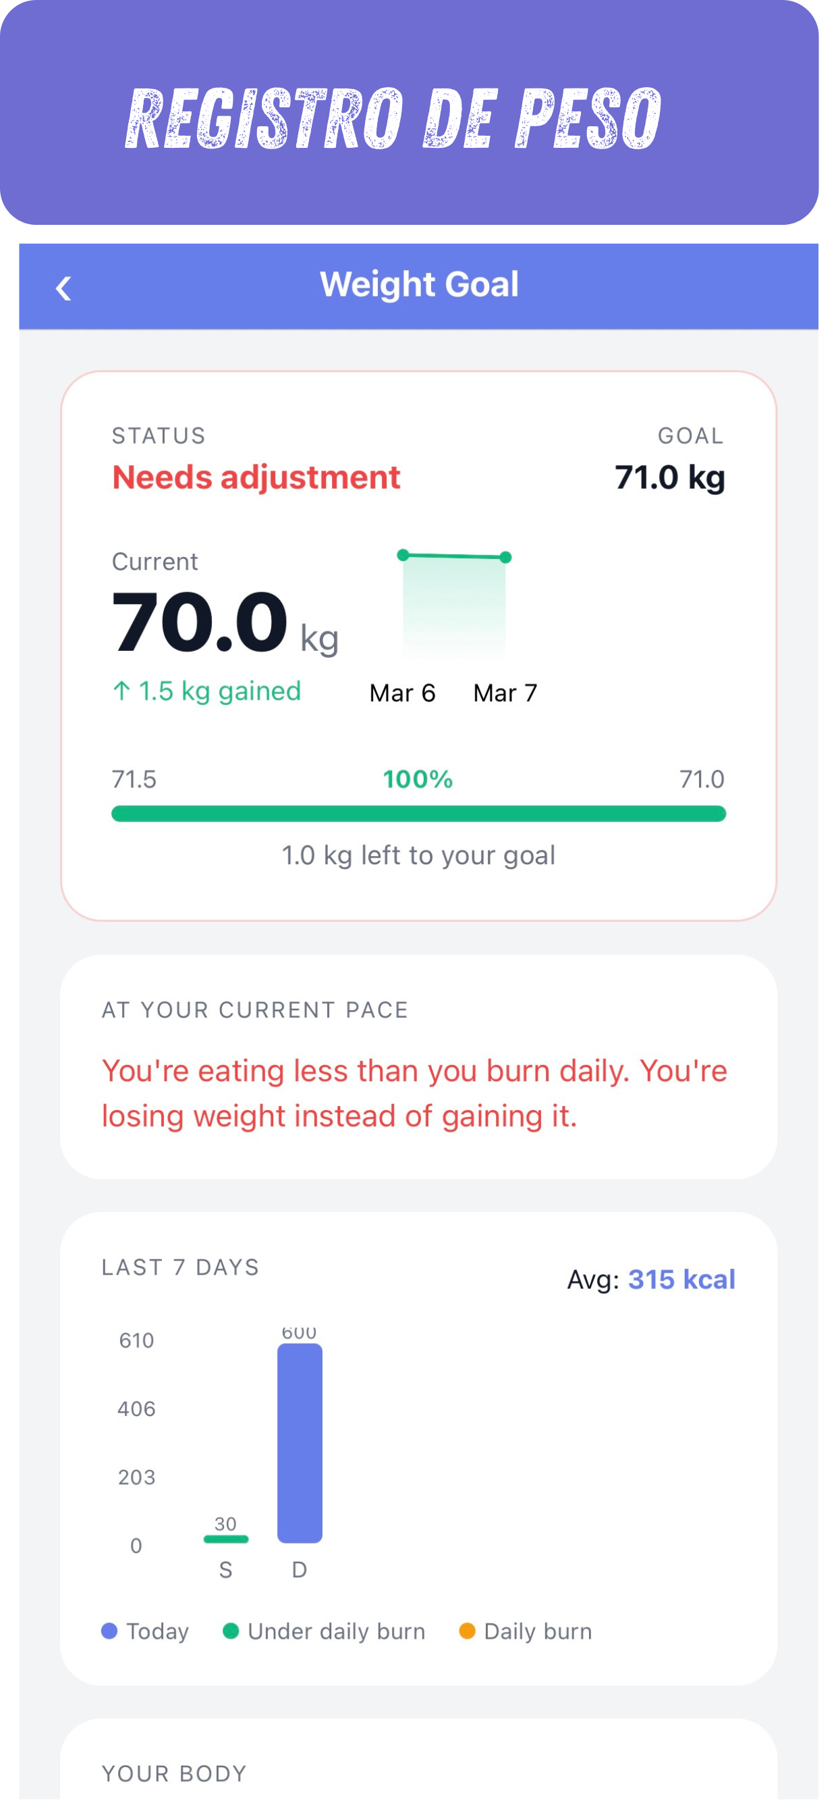Tap the Mar 6 chart data point
The width and height of the screenshot is (838, 1815).
403,555
